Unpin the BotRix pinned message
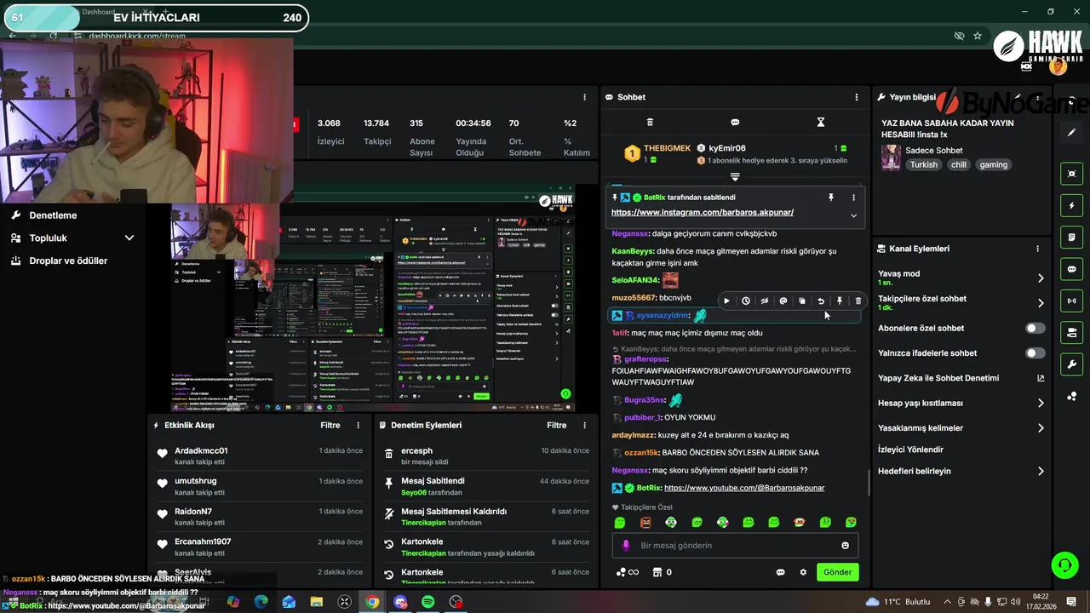 click(831, 198)
